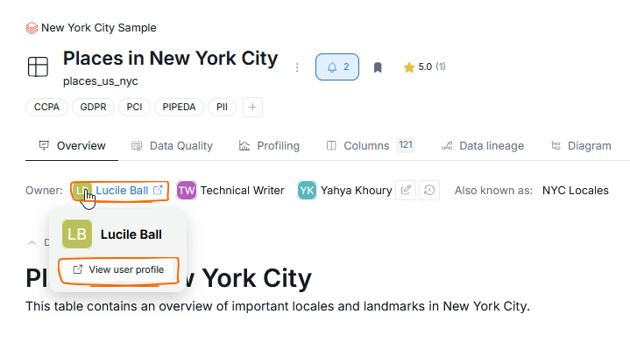The image size is (630, 342).
Task: Click the New York City Sample source icon
Action: click(x=32, y=28)
